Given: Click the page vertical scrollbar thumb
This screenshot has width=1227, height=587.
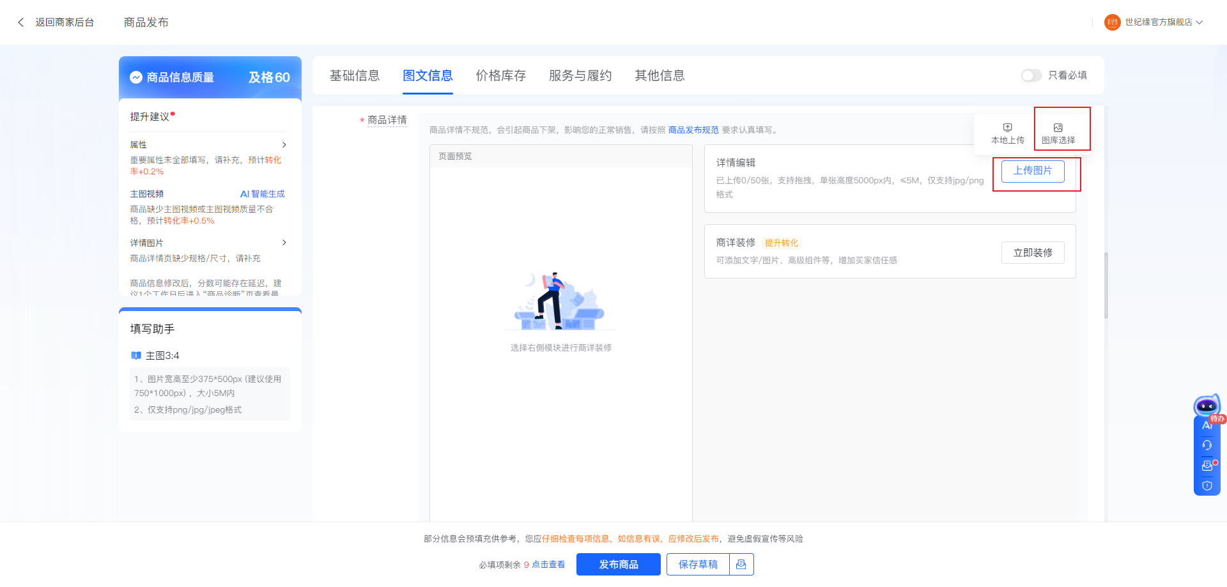Looking at the screenshot, I should click(x=1106, y=285).
